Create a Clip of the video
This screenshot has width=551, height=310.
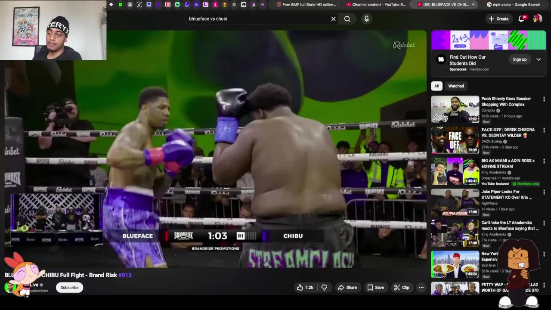pyautogui.click(x=402, y=288)
